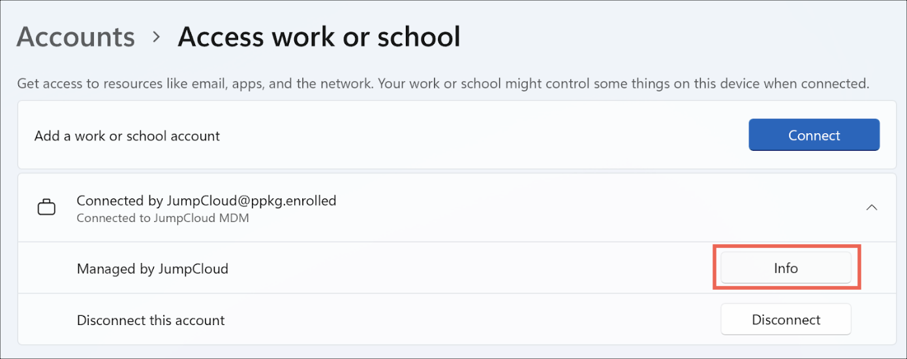Click Connected by JumpCloud@ppkg.enrolled text
Image resolution: width=907 pixels, height=359 pixels.
click(x=206, y=201)
